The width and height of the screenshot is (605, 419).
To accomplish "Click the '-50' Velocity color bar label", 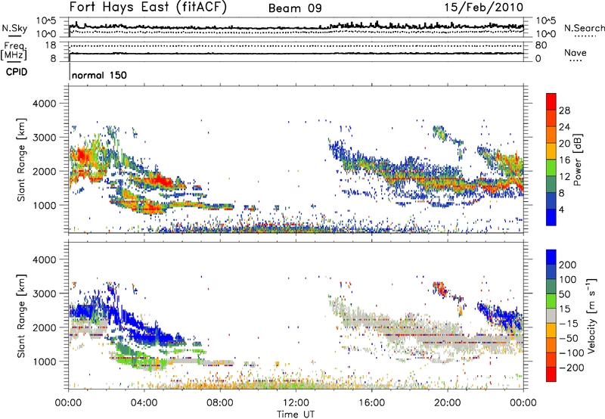I will click(569, 338).
